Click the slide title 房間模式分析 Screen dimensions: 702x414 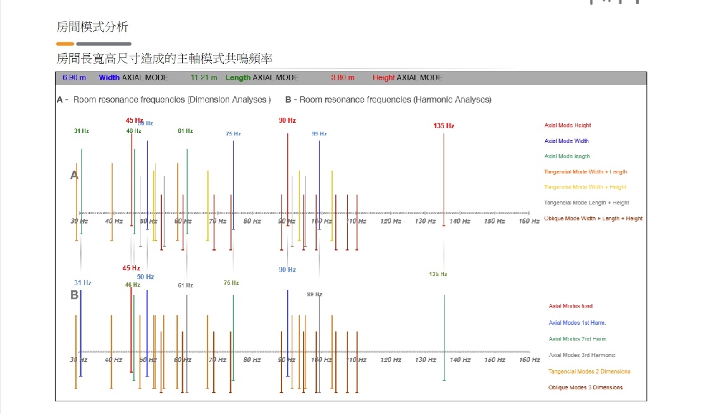click(92, 27)
